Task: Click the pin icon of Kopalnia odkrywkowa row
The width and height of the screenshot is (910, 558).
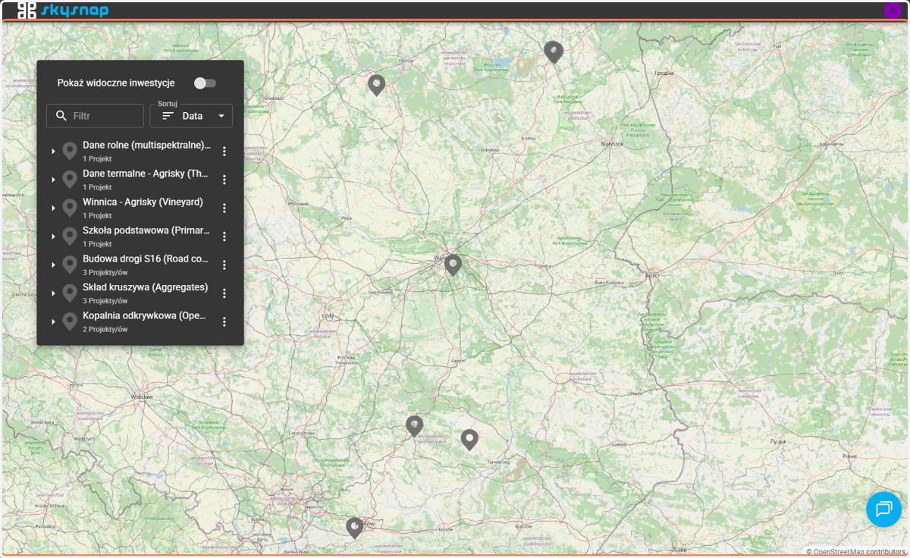Action: point(70,321)
